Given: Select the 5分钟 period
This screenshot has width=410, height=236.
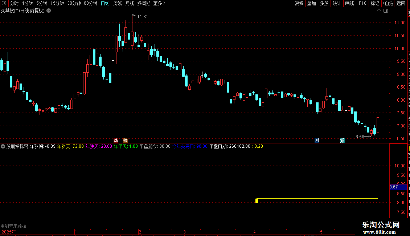Looking at the screenshot, I should [x=42, y=3].
